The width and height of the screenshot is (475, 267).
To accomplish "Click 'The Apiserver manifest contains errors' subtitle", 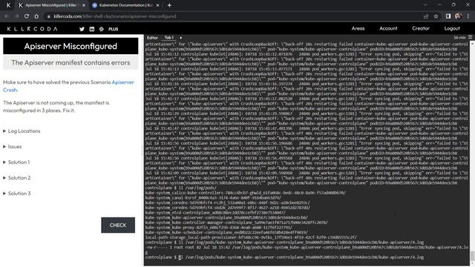I will tap(71, 62).
